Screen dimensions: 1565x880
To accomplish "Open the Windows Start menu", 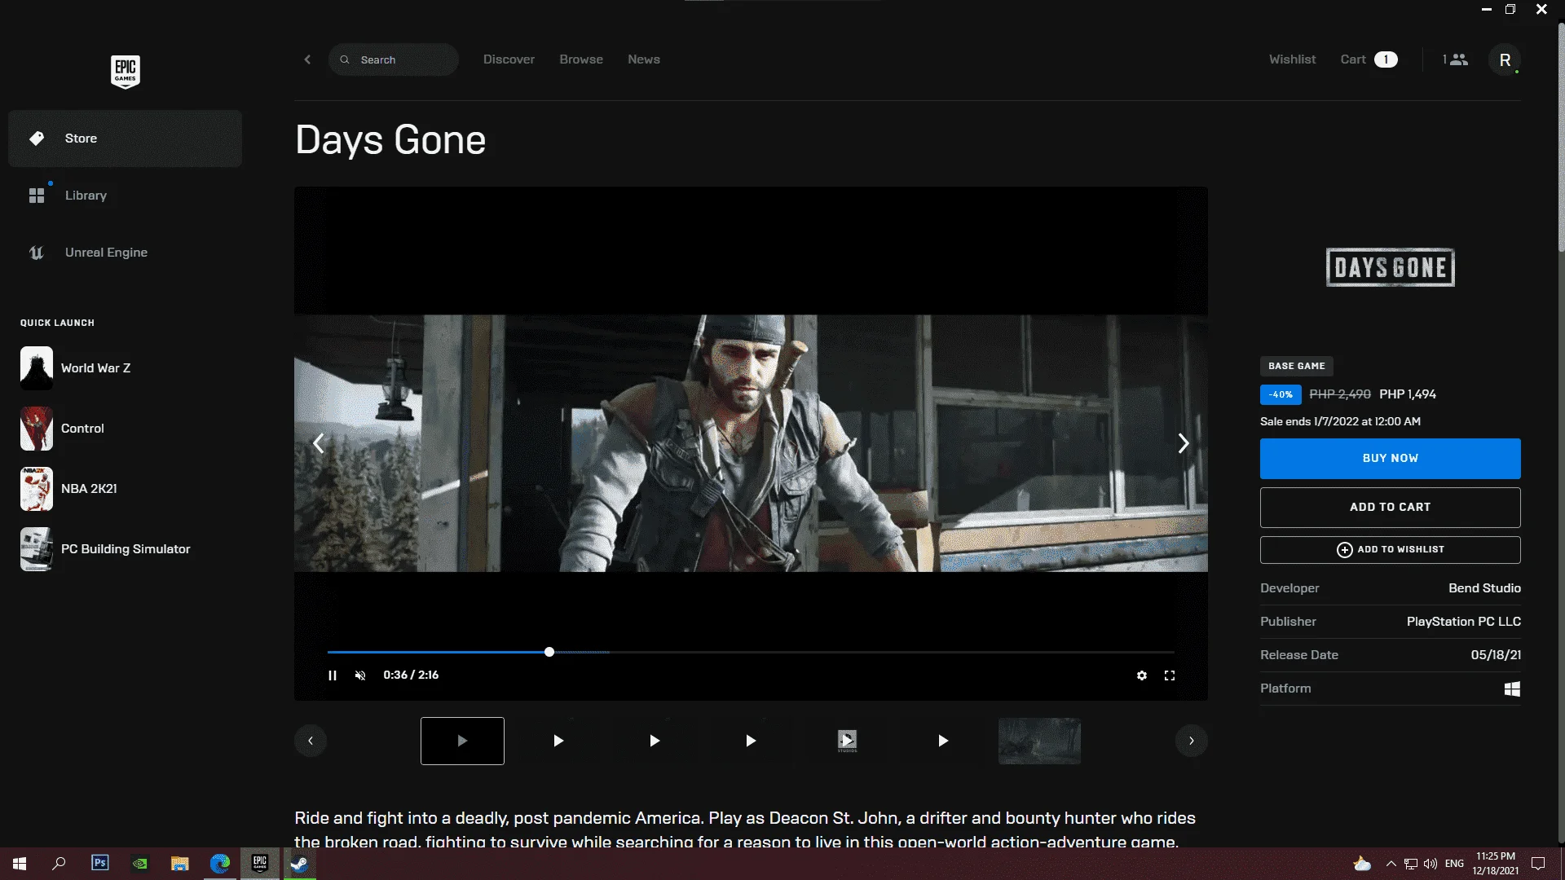I will click(x=20, y=864).
